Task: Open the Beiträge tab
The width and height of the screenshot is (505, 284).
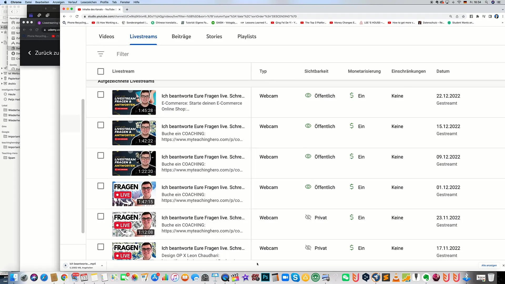Action: coord(181,36)
